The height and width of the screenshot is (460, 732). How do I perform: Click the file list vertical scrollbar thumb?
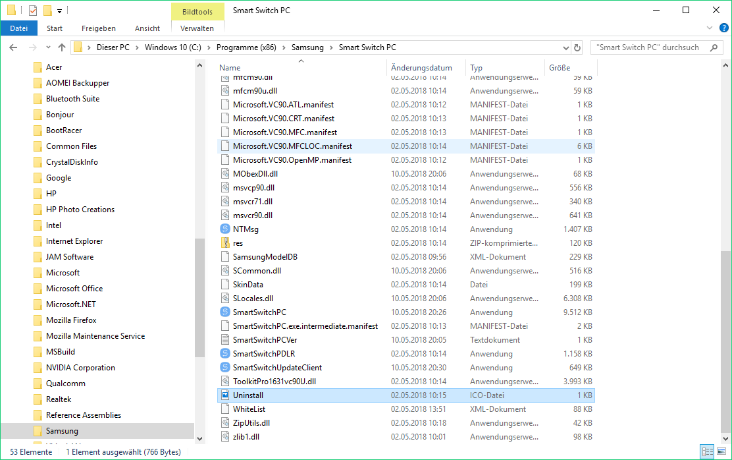point(725,341)
